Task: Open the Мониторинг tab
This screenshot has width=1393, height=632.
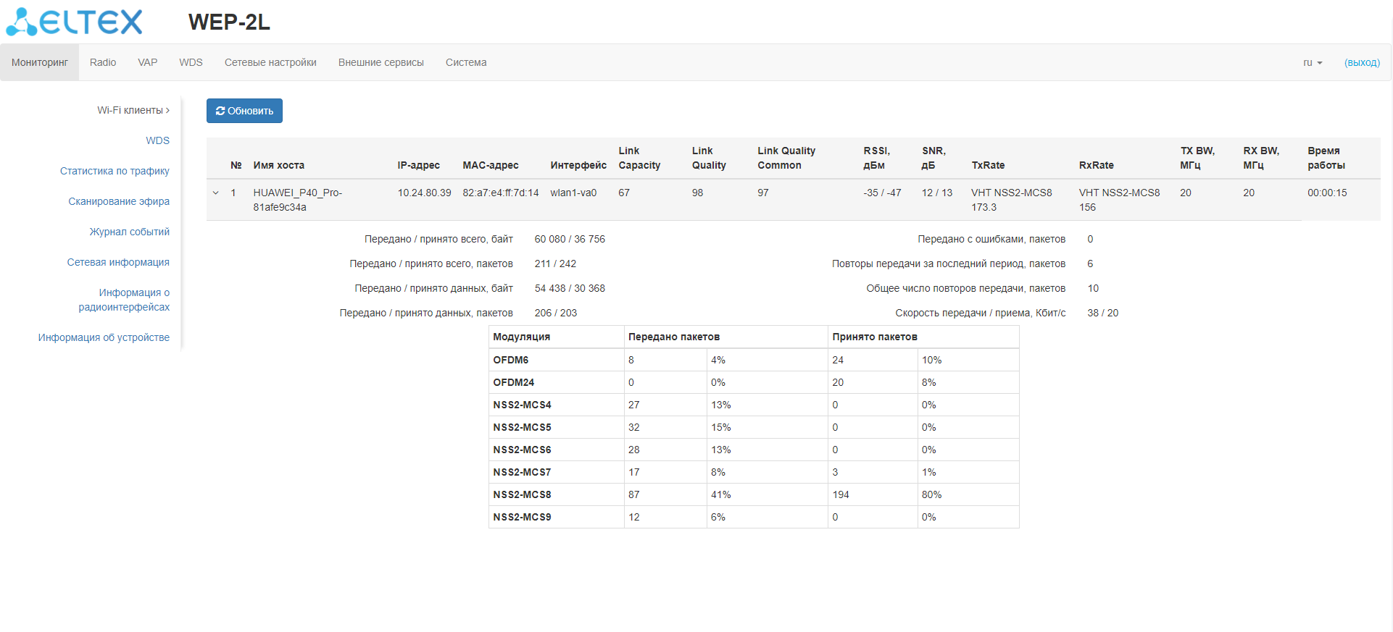Action: (x=40, y=63)
